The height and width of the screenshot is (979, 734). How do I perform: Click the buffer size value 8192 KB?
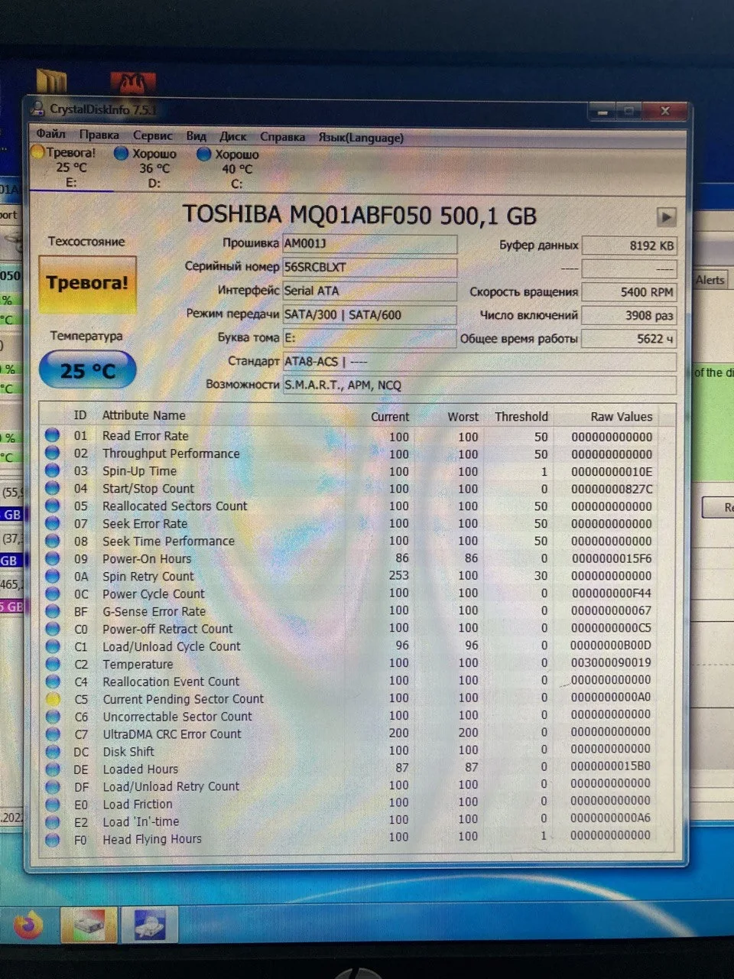(629, 246)
